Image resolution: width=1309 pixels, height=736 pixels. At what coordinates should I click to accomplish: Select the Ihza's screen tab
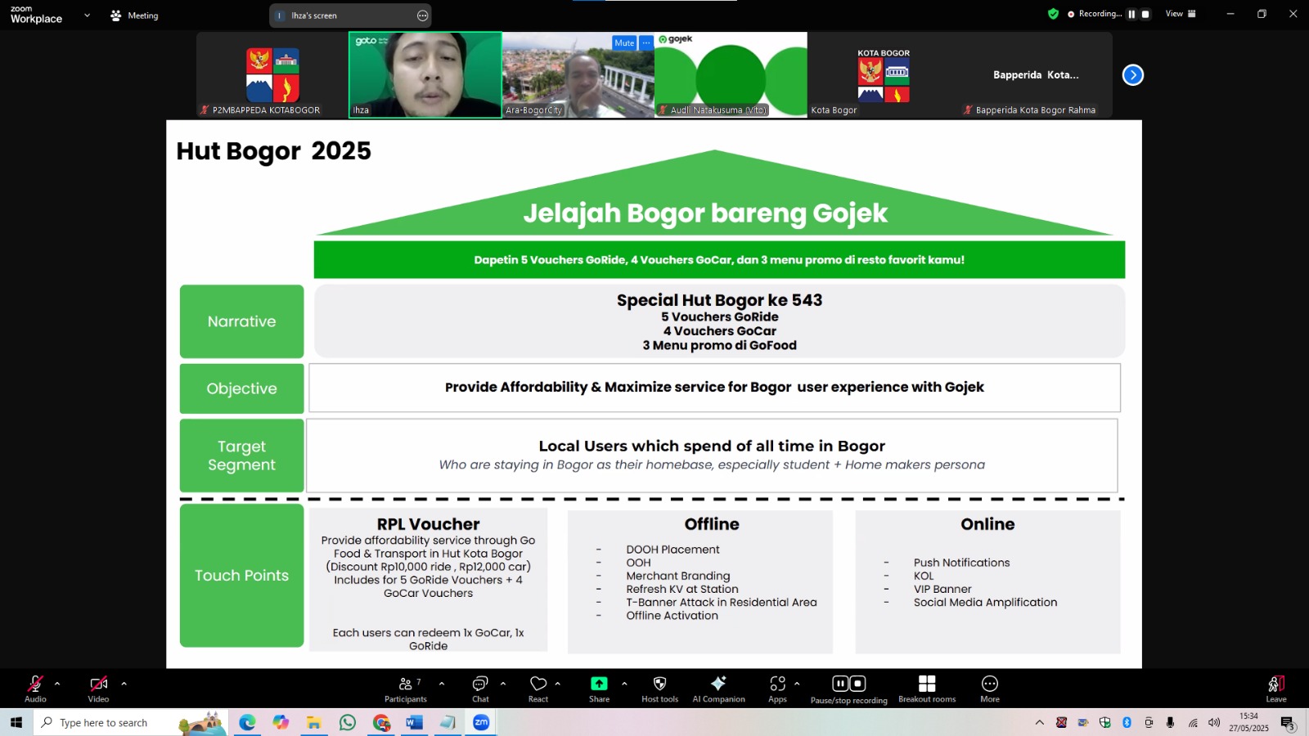[x=349, y=16]
